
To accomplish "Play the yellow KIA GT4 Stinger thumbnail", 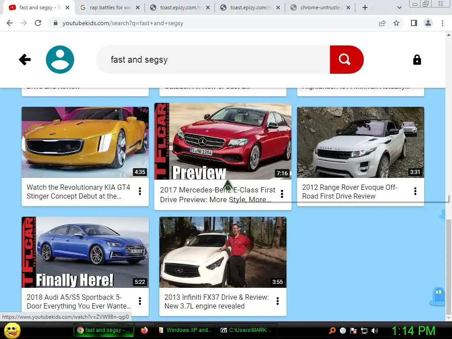I will [x=85, y=142].
